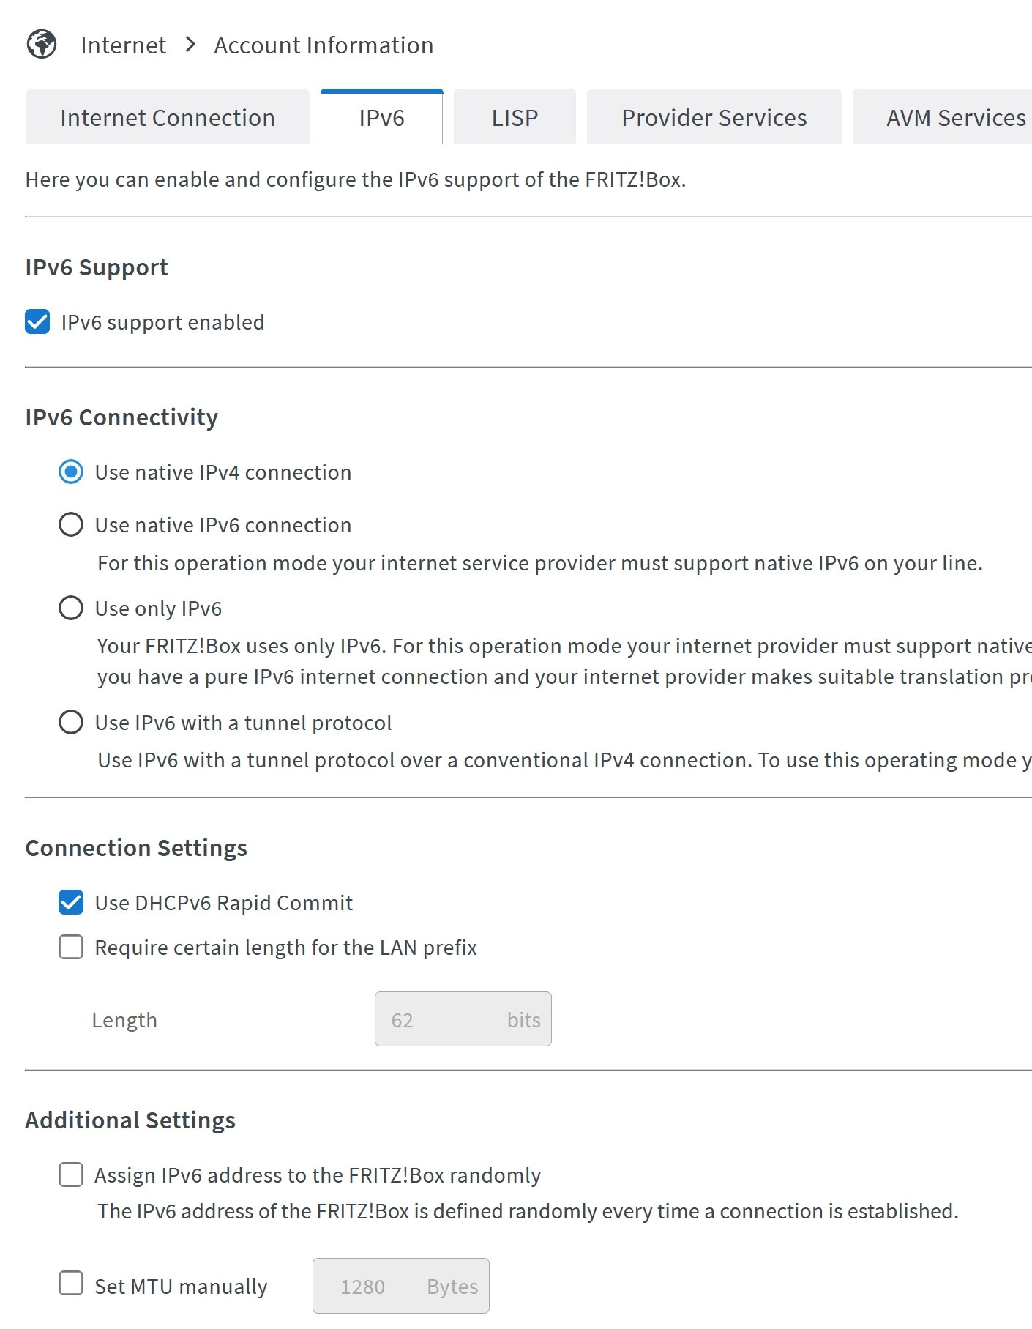Select the IPv6 tab
1032x1329 pixels.
click(381, 117)
